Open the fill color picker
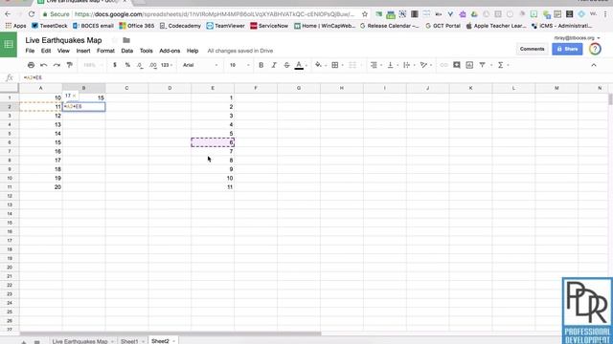Image resolution: width=613 pixels, height=344 pixels. (320, 65)
